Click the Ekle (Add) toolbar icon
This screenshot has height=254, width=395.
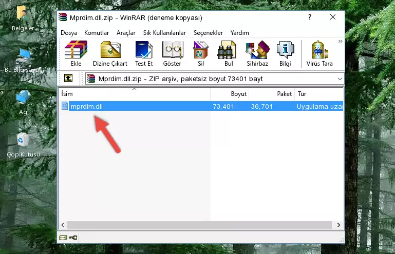[x=76, y=53]
